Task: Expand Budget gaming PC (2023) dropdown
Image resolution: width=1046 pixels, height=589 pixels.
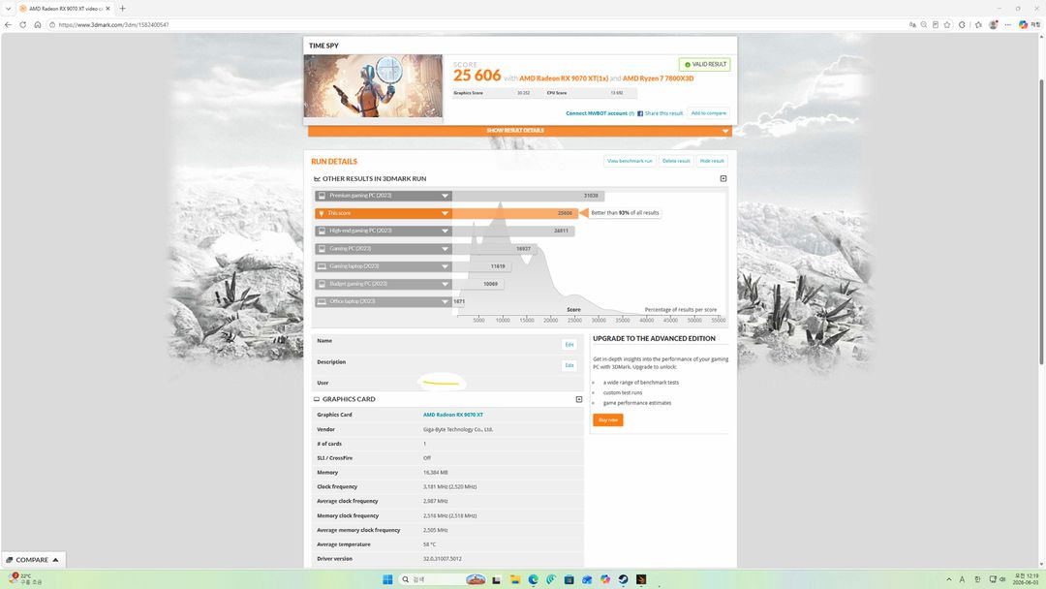Action: click(x=445, y=284)
